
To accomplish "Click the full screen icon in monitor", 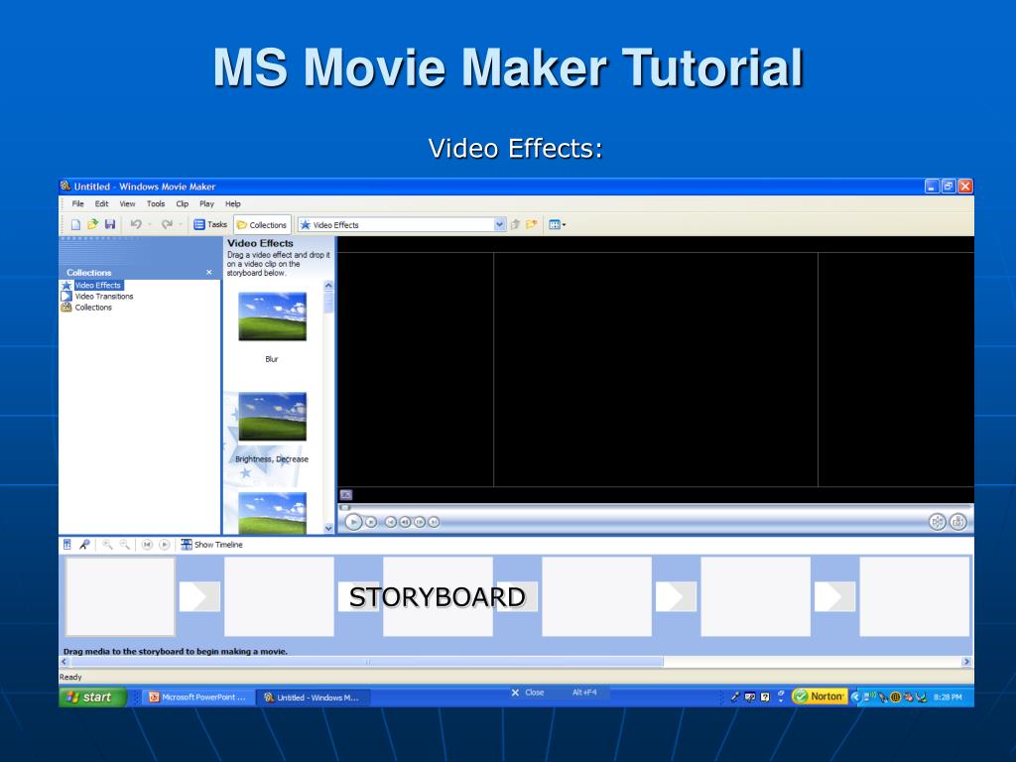I will click(x=346, y=494).
